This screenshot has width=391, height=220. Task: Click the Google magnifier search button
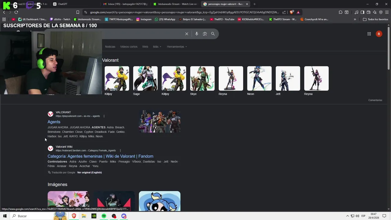point(213,34)
